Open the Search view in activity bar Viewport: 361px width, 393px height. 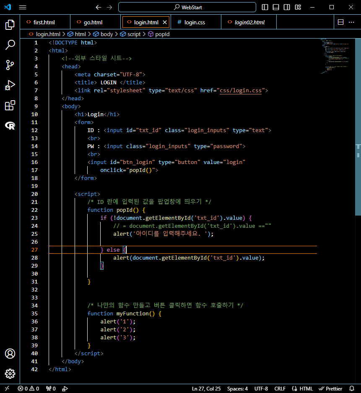pyautogui.click(x=10, y=45)
